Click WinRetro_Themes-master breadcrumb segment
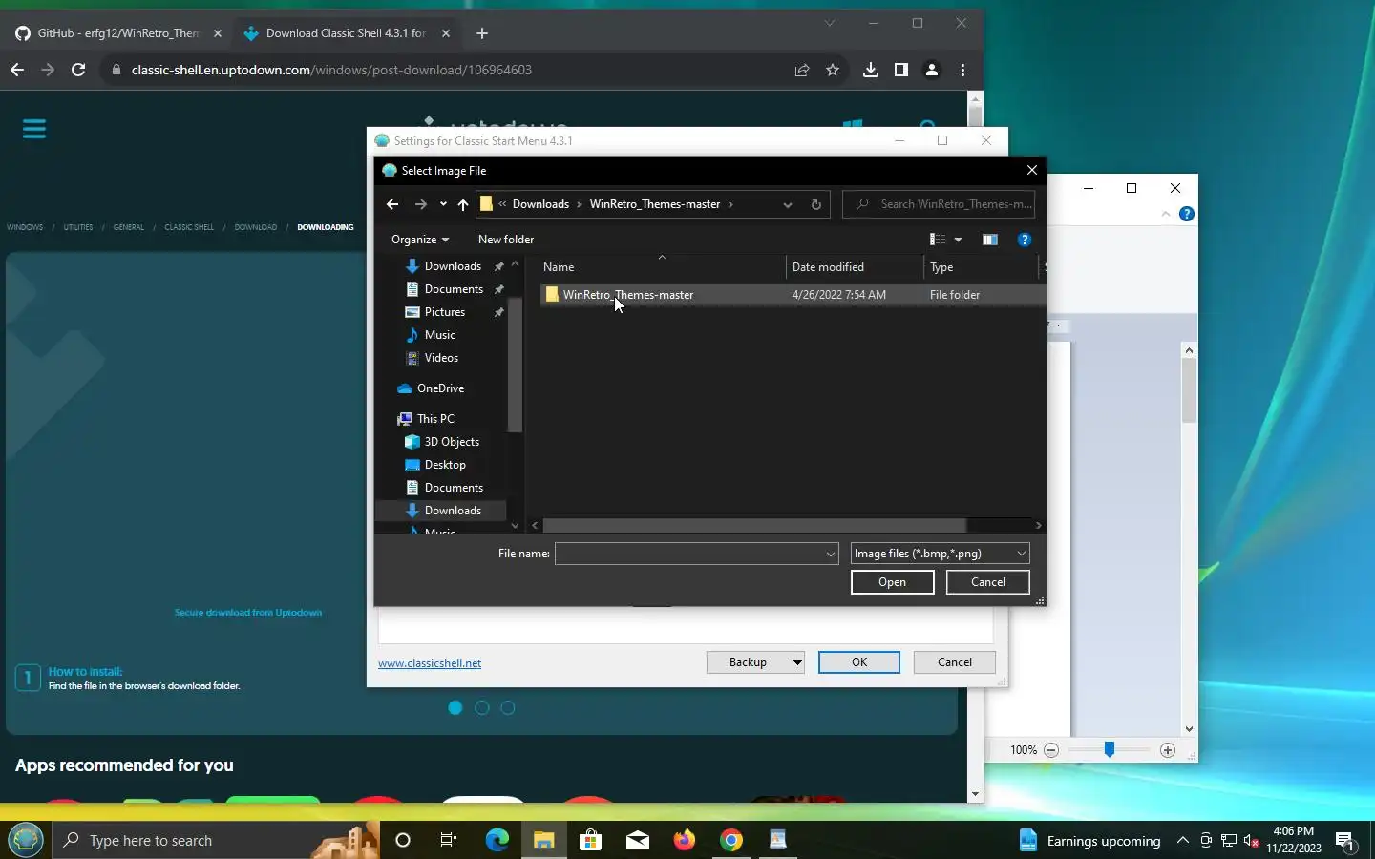The width and height of the screenshot is (1375, 859). pos(655,204)
